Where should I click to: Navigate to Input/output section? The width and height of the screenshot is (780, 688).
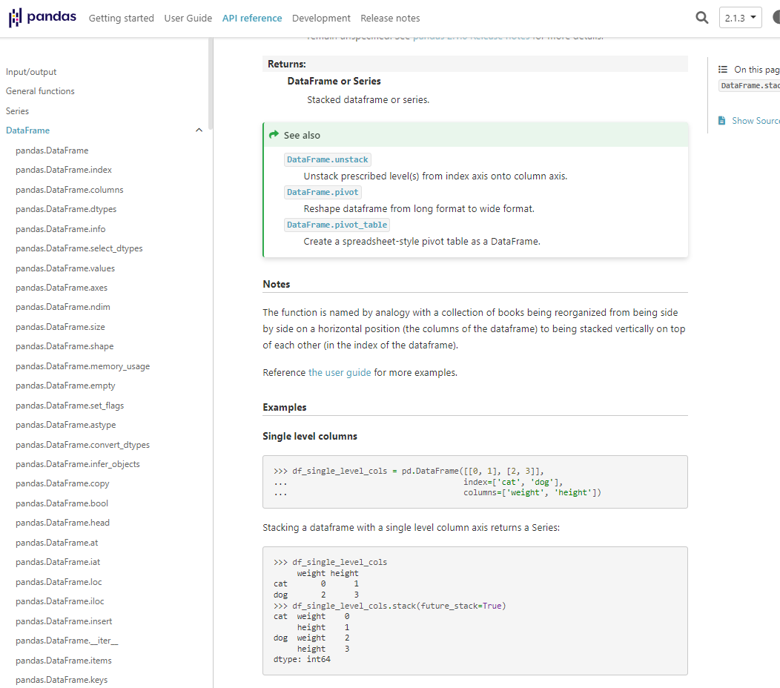(31, 72)
